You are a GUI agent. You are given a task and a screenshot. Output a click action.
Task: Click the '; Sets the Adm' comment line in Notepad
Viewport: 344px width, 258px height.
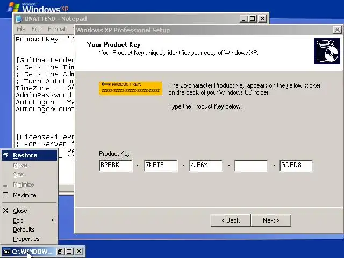(x=45, y=74)
